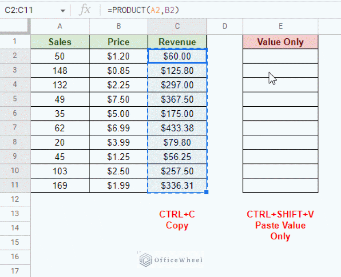Image resolution: width=341 pixels, height=277 pixels.
Task: Select the column C header
Action: 177,27
